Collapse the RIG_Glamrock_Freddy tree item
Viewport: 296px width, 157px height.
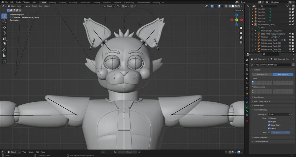tap(253, 25)
